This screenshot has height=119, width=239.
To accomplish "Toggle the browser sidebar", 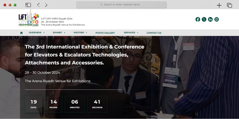I will click(28, 5).
